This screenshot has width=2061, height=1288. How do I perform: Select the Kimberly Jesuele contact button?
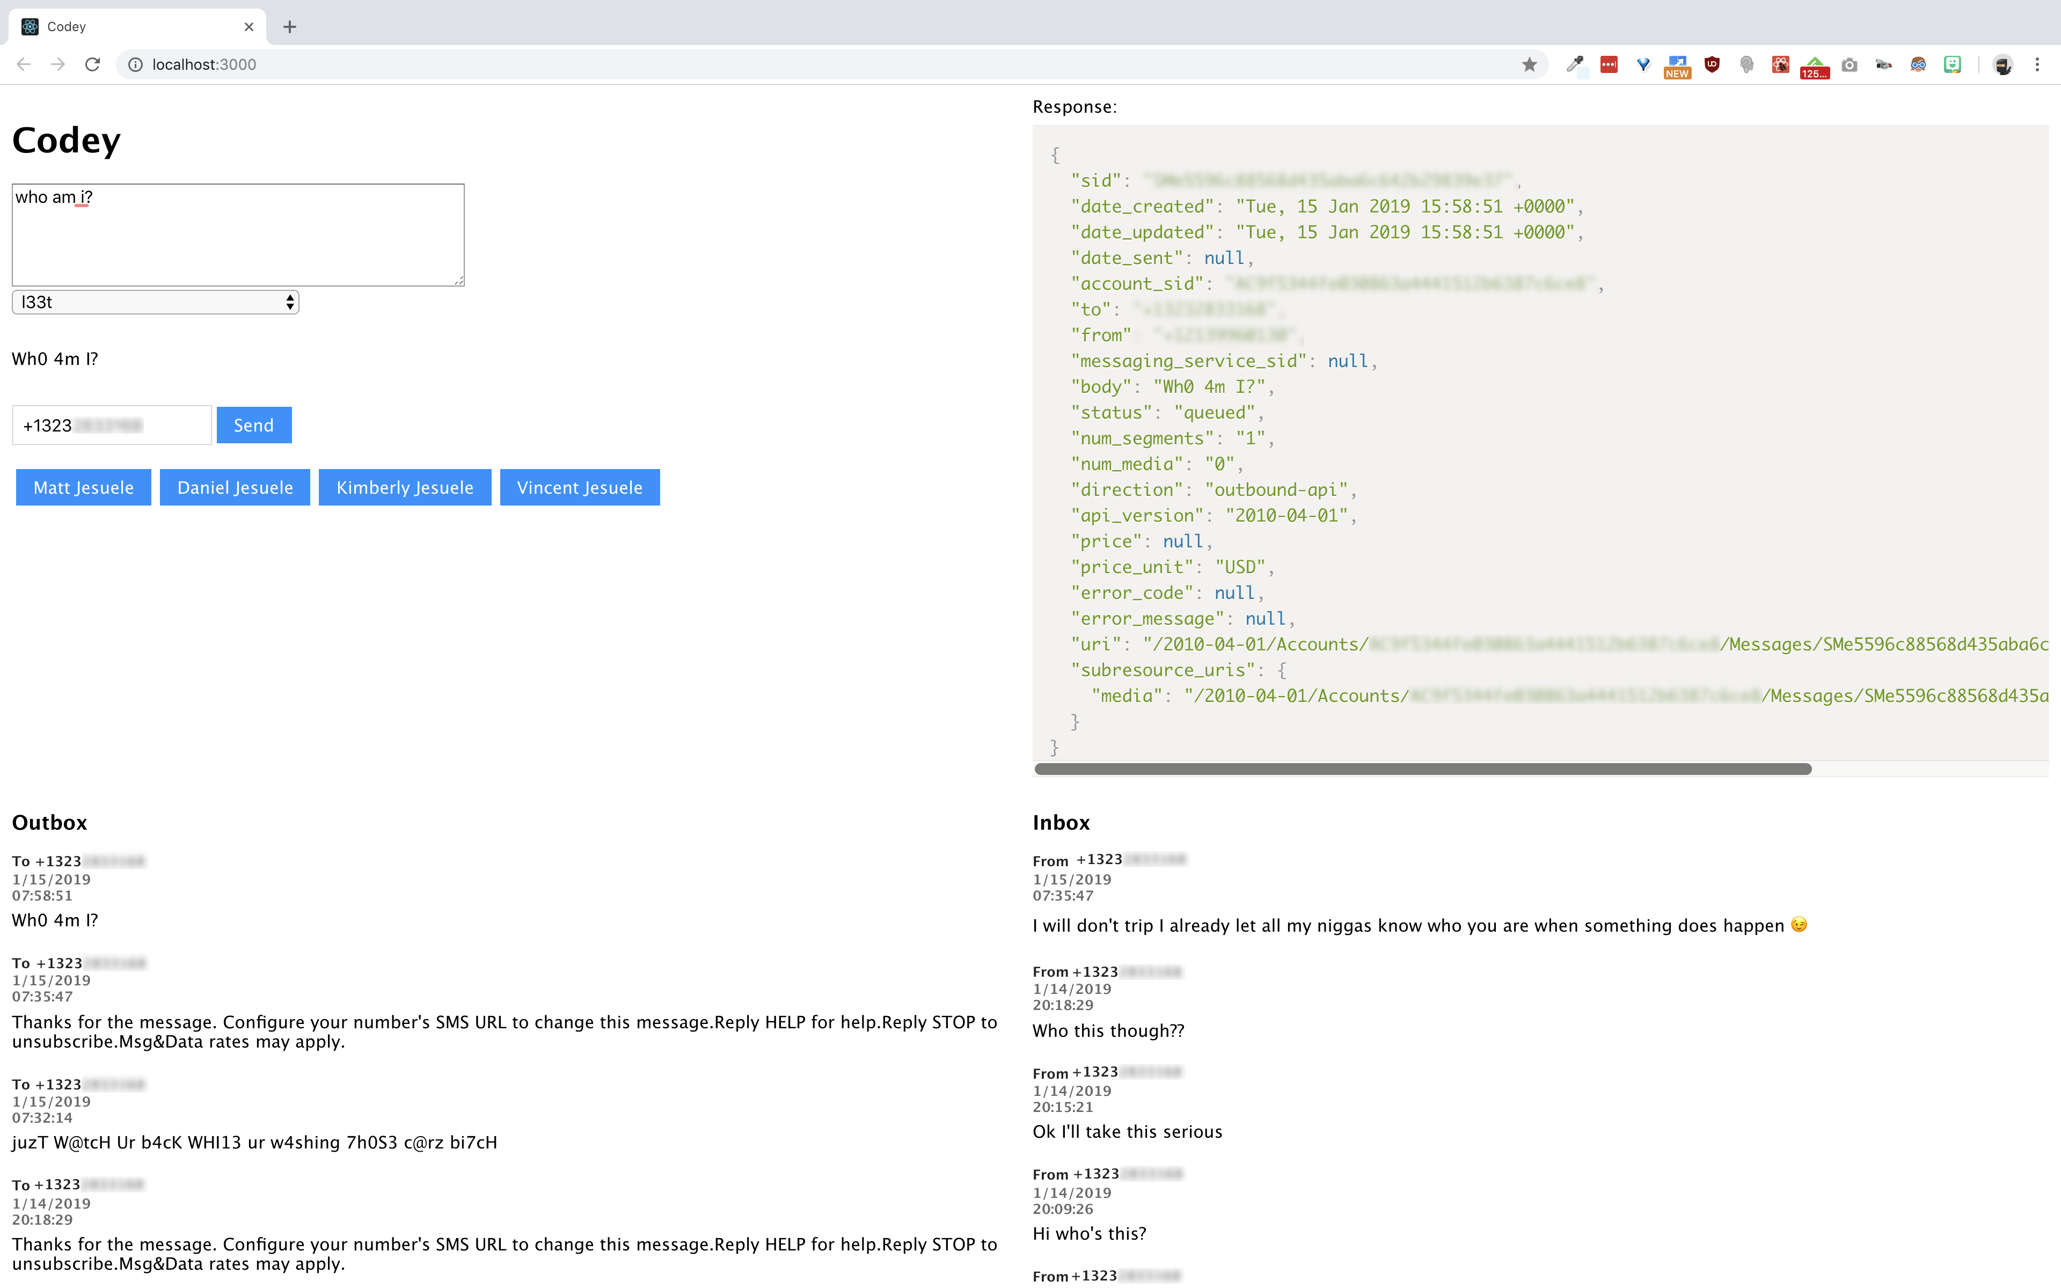point(405,487)
